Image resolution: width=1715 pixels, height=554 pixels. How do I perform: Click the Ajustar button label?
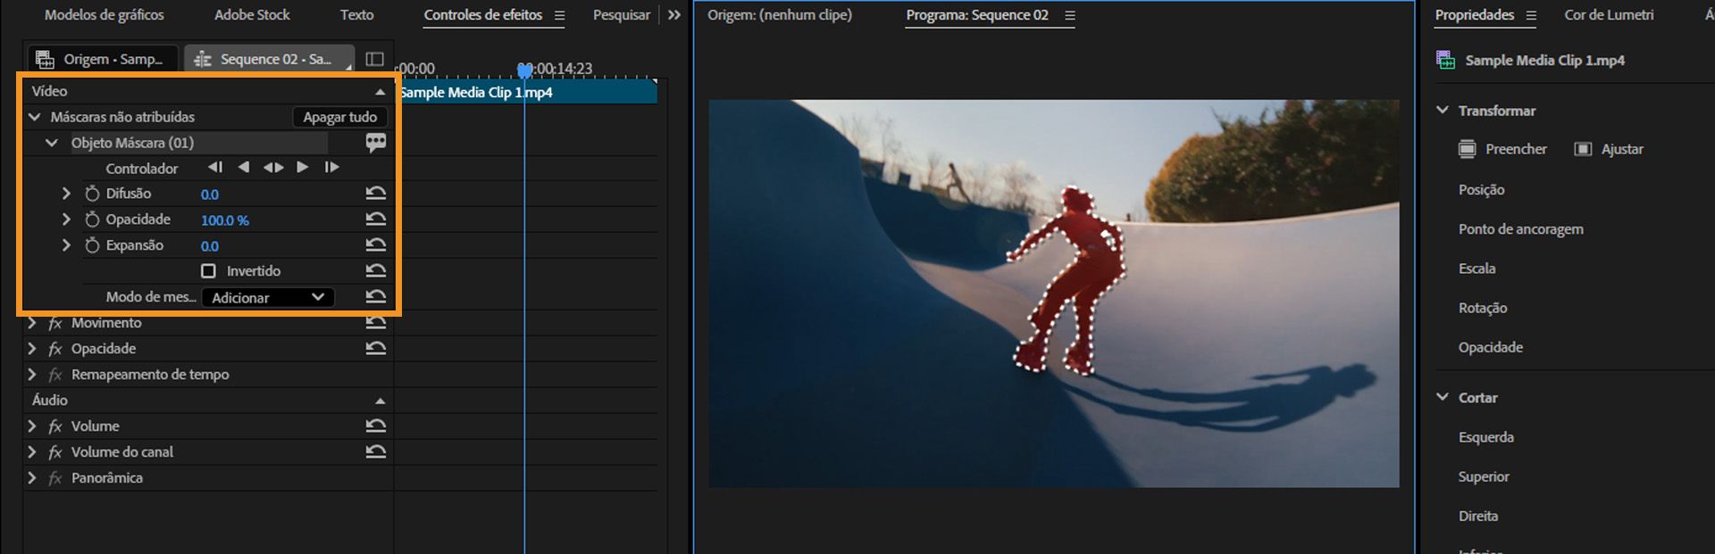point(1622,149)
